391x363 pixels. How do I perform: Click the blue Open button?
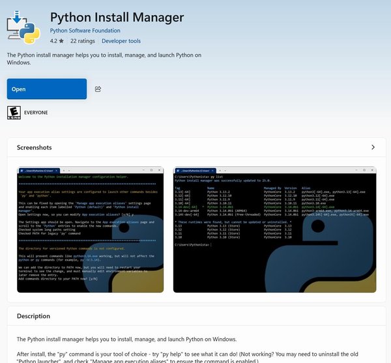(x=47, y=89)
